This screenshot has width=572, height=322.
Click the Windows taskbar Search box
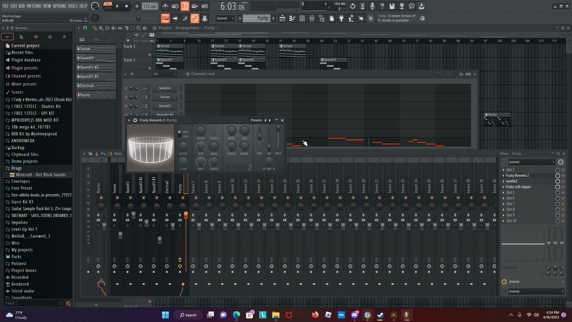(188, 315)
